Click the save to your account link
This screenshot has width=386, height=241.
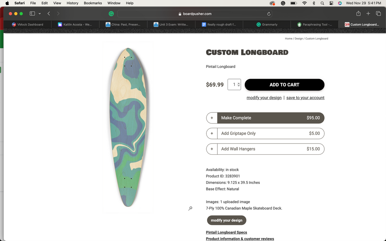point(305,98)
